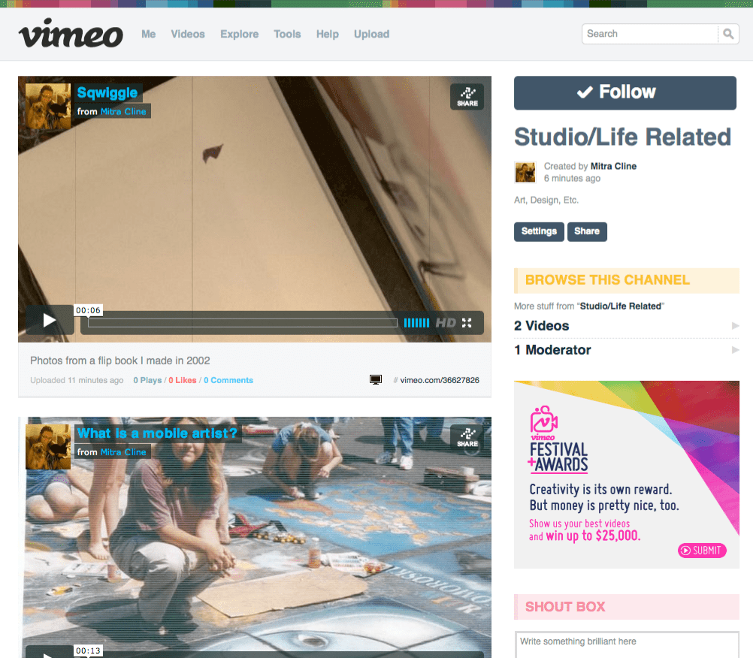Adjust the Sqwiggle video volume bars
Screen dimensions: 753x658
point(416,323)
